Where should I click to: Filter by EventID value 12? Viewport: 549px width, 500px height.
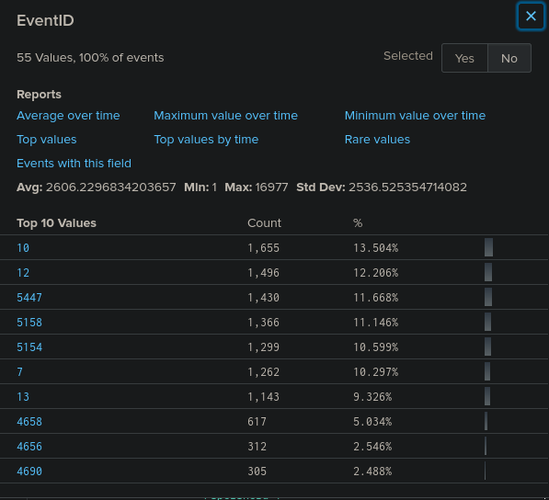click(x=23, y=273)
